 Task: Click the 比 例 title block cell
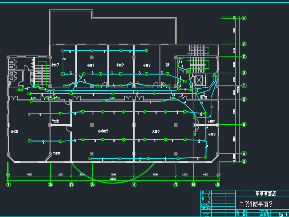[x=240, y=211]
